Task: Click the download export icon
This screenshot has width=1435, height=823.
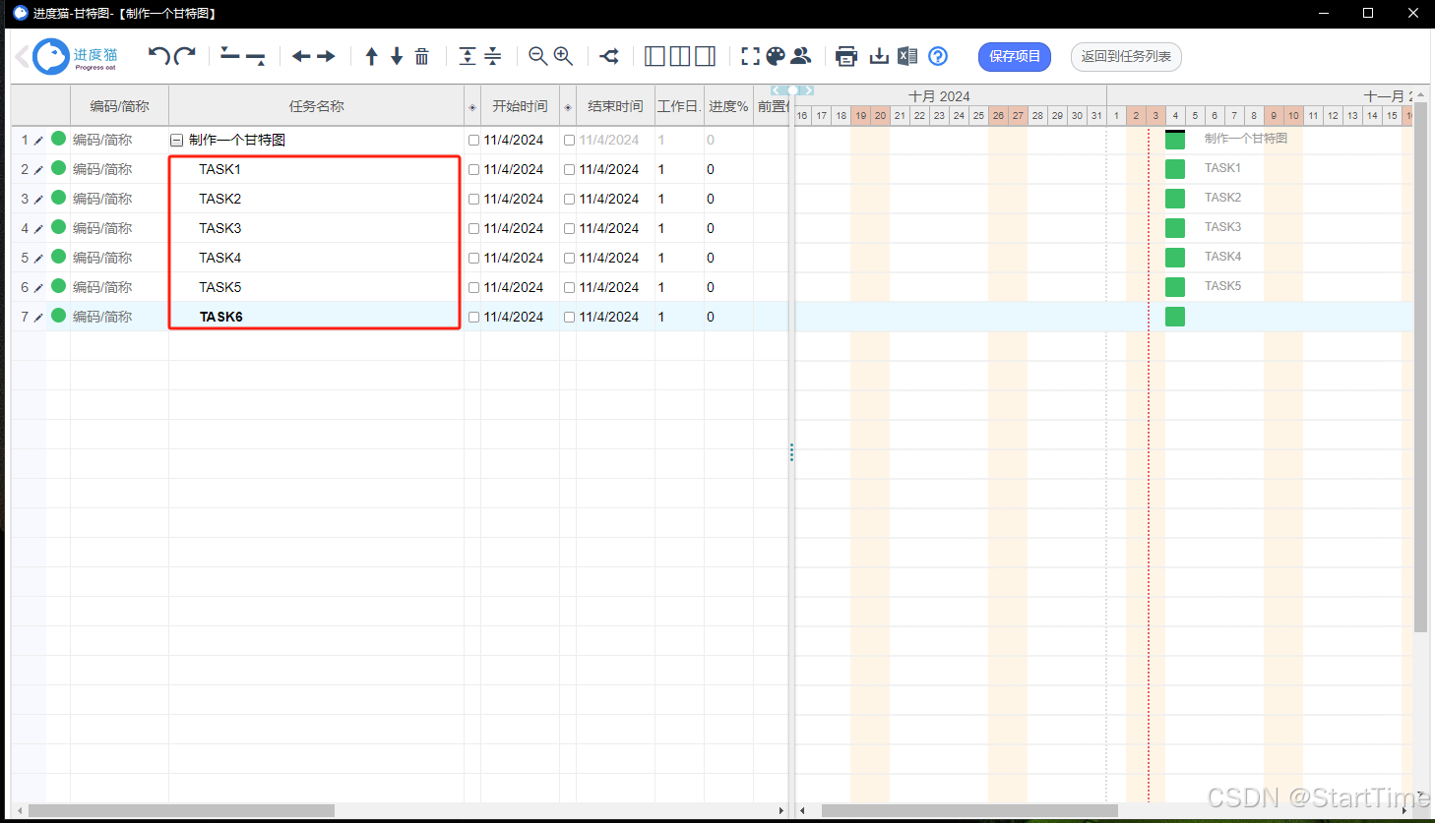Action: coord(879,56)
